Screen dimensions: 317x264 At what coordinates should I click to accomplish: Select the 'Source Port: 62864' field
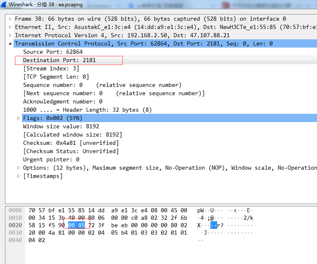pyautogui.click(x=53, y=52)
